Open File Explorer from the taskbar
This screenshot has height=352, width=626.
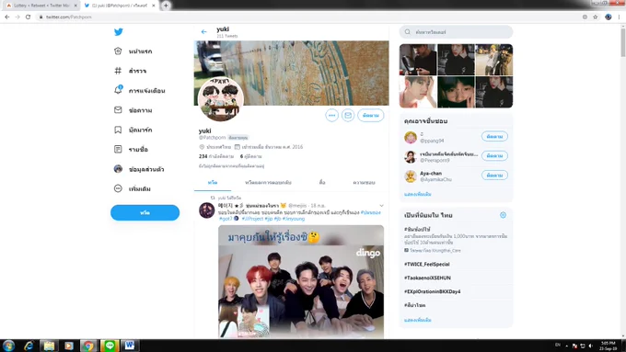tap(49, 346)
